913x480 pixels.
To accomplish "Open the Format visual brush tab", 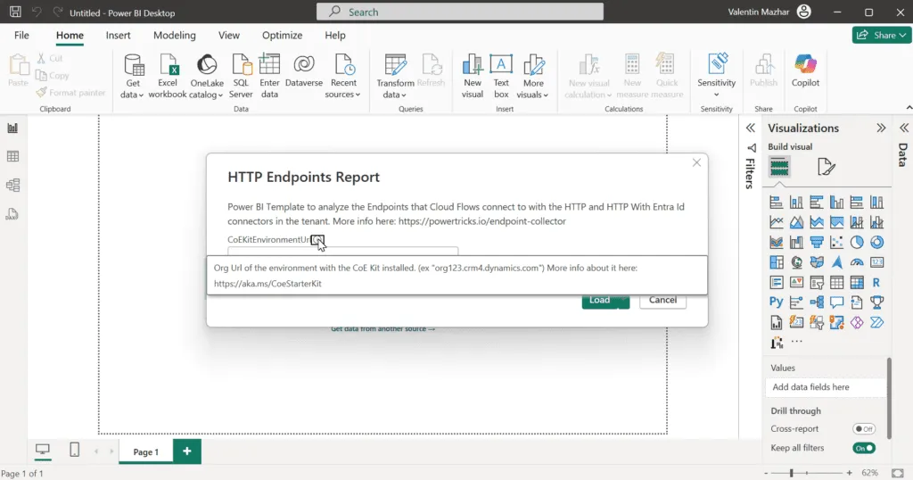I will pos(826,167).
